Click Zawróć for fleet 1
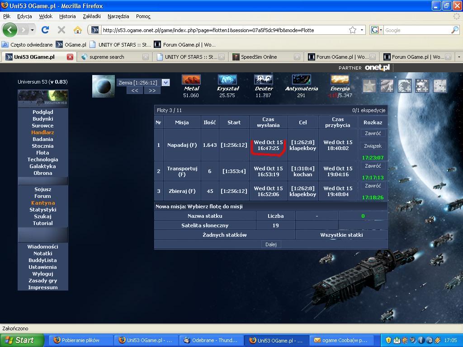The height and width of the screenshot is (347, 463). [373, 133]
